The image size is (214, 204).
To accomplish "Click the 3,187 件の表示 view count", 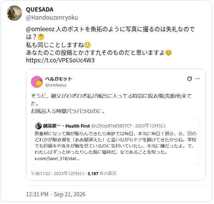I will (x=102, y=174).
